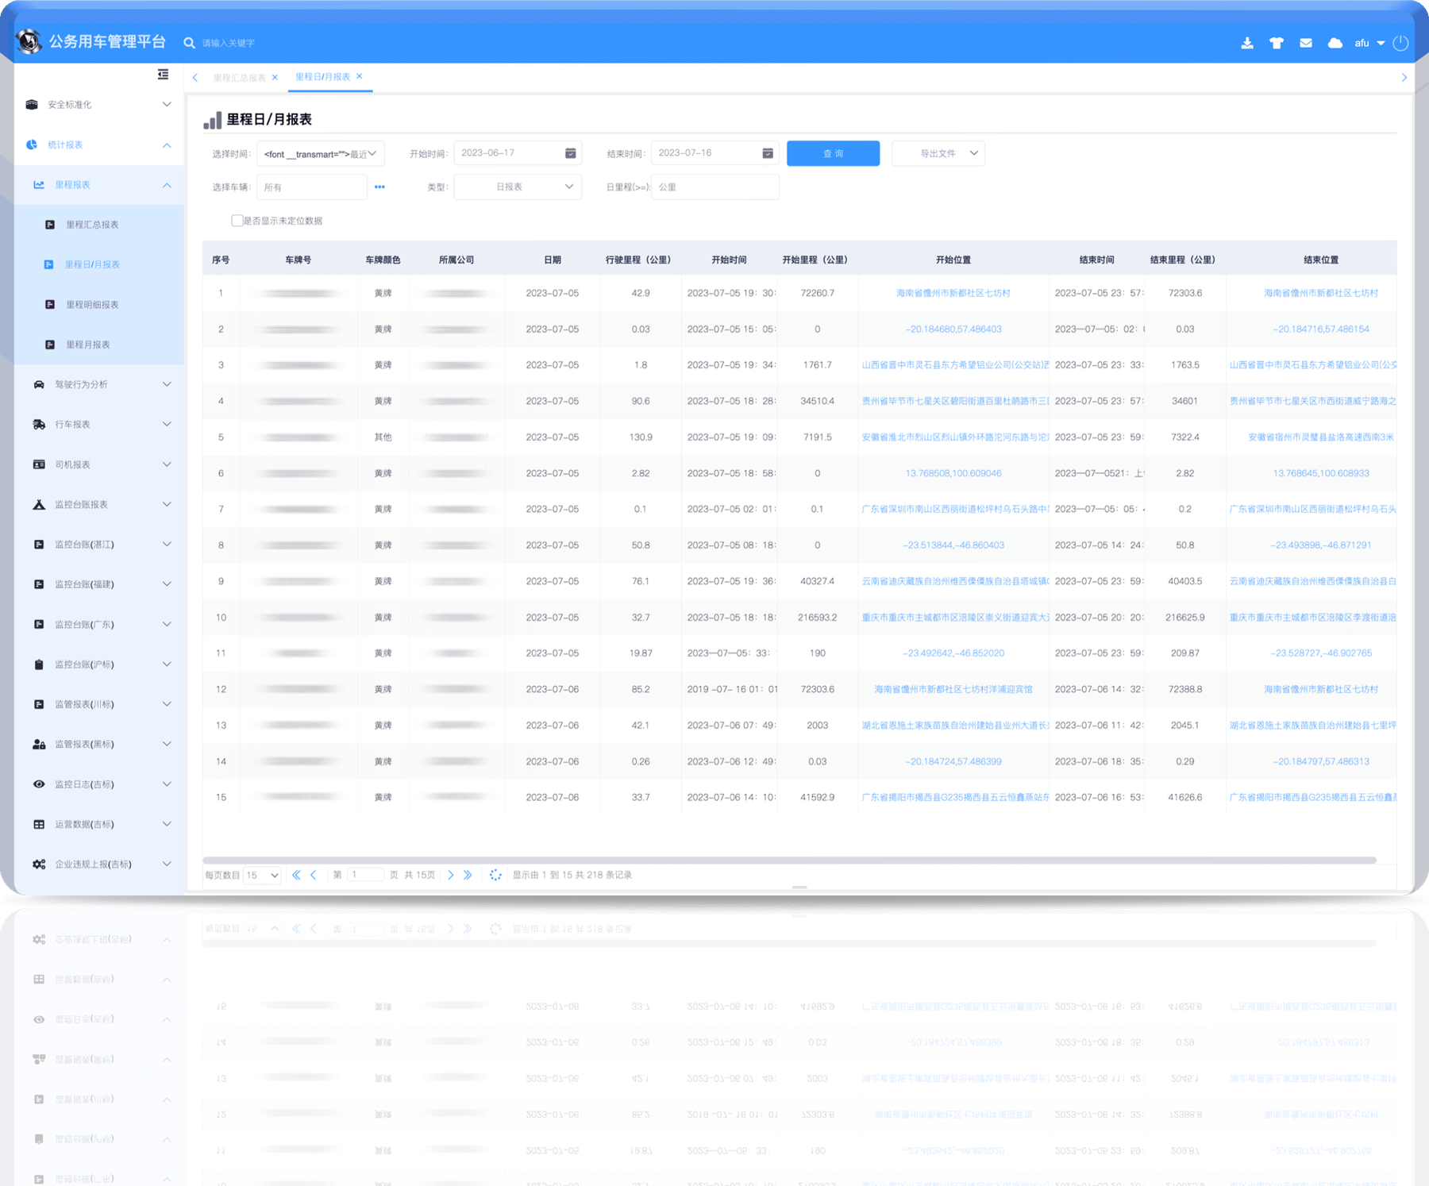Click the power logout icon
The height and width of the screenshot is (1186, 1429).
1400,43
